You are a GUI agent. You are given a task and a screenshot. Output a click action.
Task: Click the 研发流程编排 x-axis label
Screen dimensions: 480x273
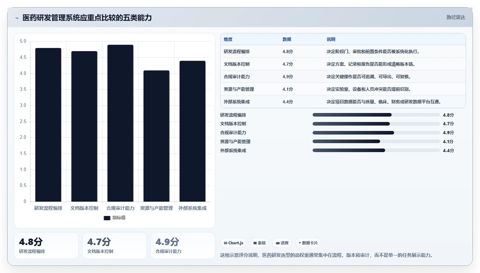coord(48,208)
